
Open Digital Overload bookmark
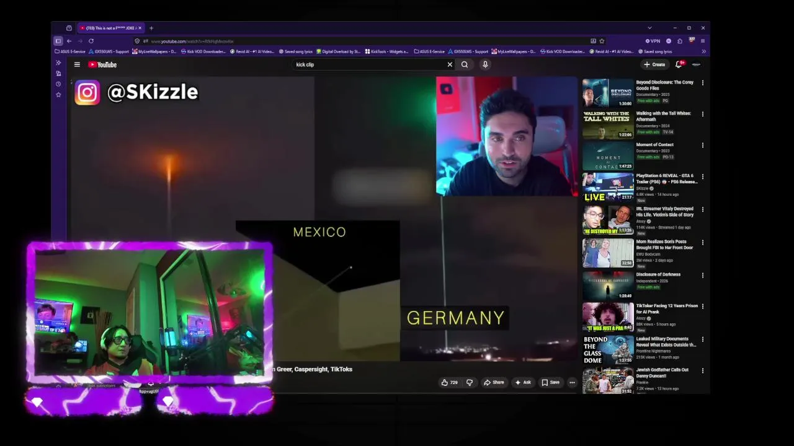(x=338, y=51)
